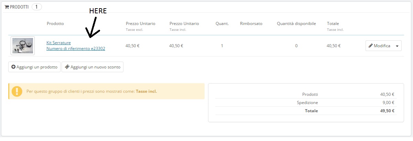Click the bold Totale amount 49,50 €

[x=387, y=111]
